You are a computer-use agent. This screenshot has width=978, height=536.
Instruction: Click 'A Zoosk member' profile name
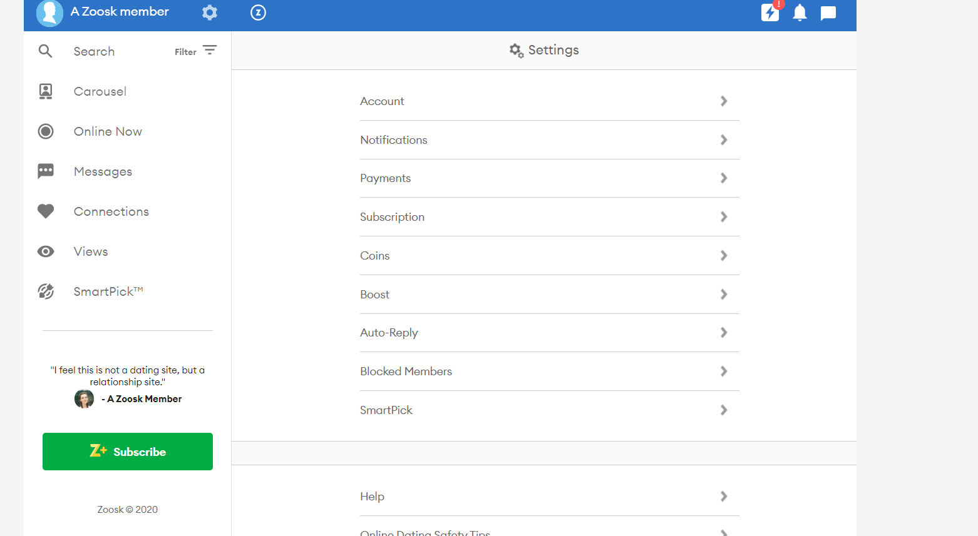click(x=120, y=11)
